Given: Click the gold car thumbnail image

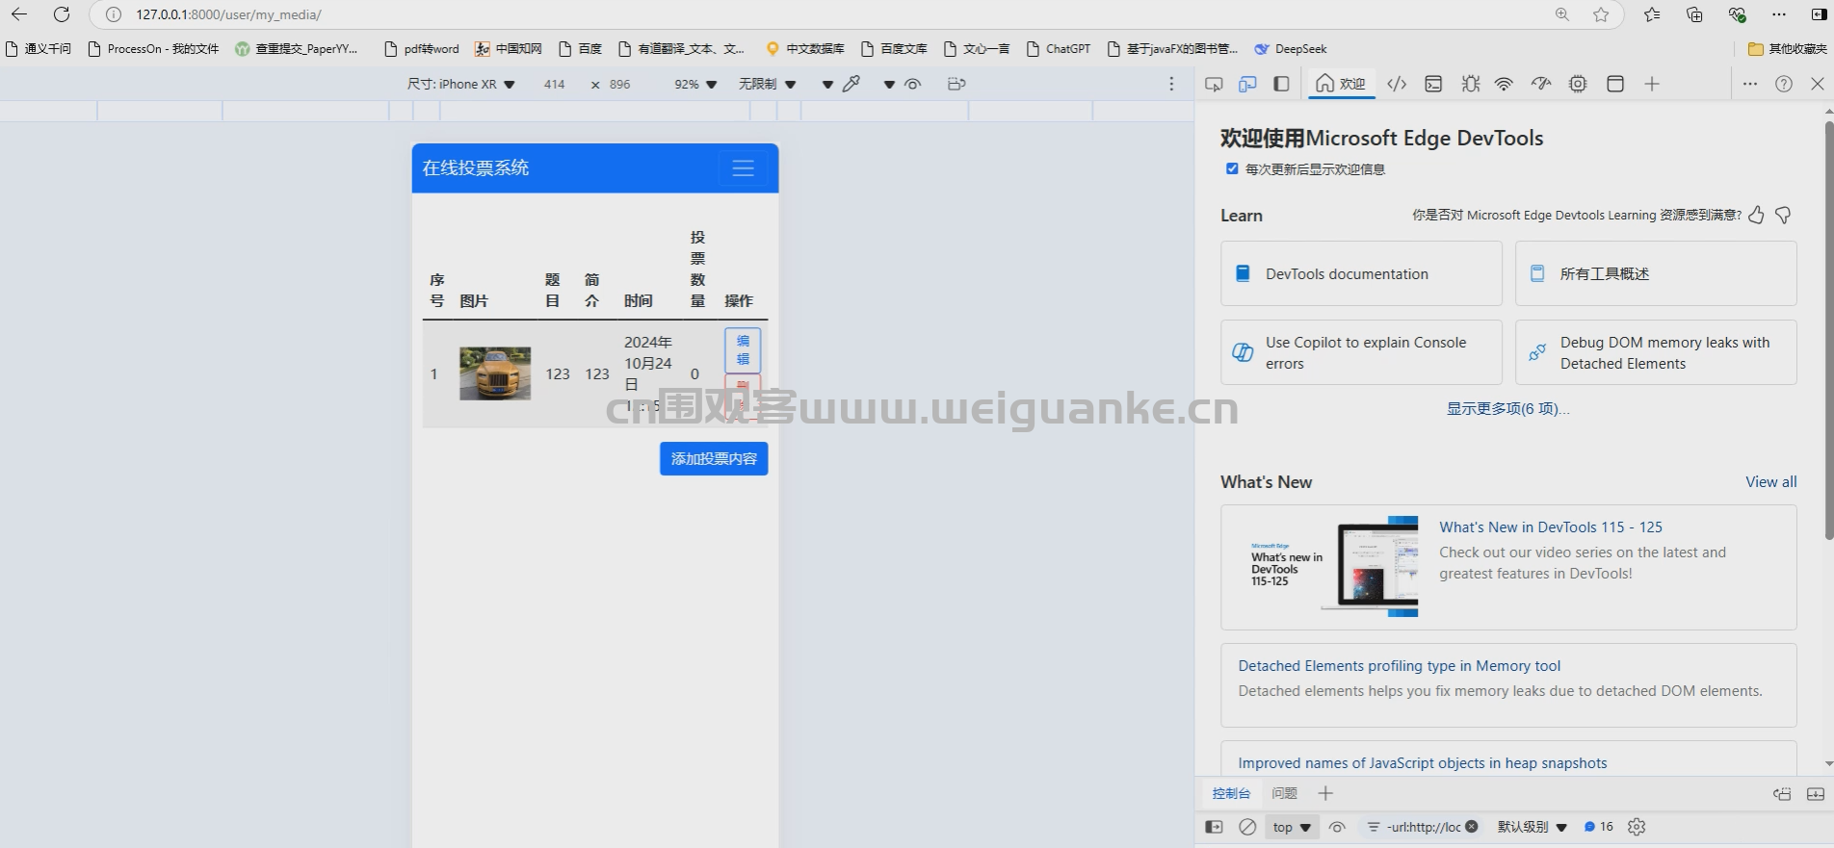Looking at the screenshot, I should (x=495, y=373).
